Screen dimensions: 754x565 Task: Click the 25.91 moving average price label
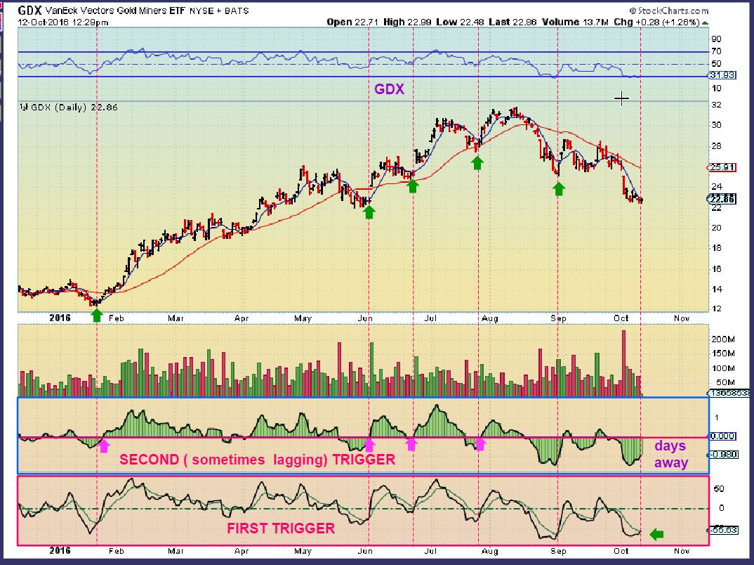[722, 167]
